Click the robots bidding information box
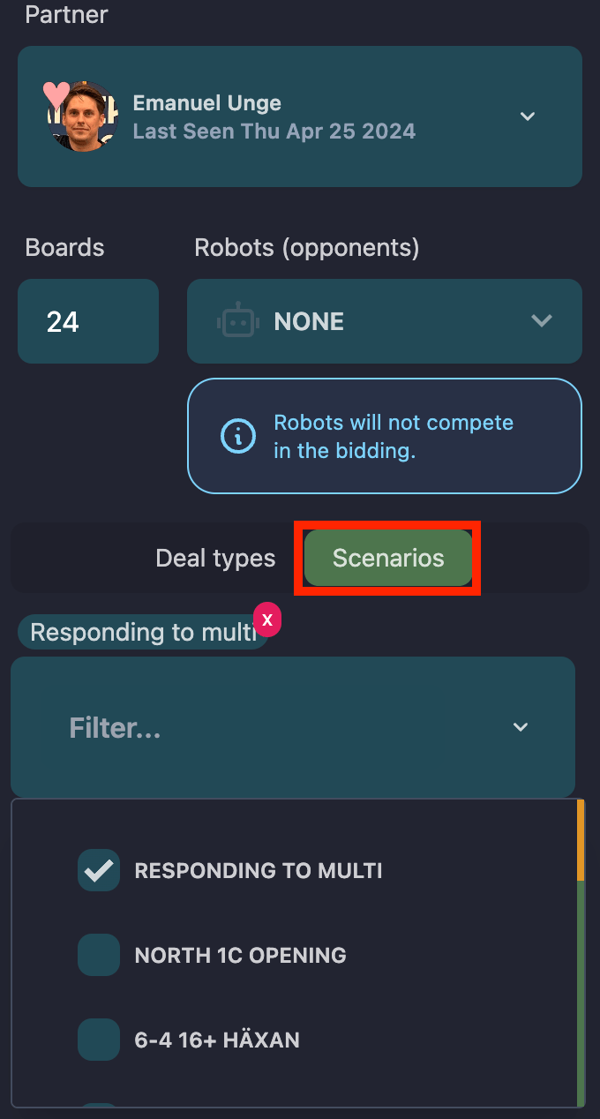The width and height of the screenshot is (600, 1119). click(384, 436)
